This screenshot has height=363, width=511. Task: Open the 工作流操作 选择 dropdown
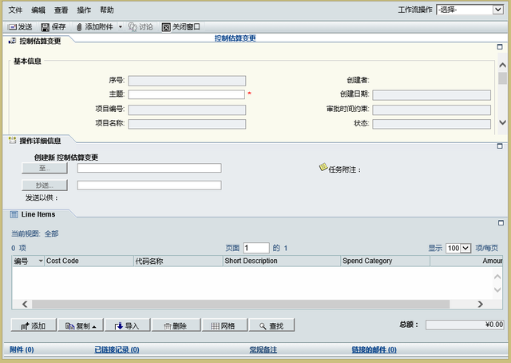coord(469,10)
